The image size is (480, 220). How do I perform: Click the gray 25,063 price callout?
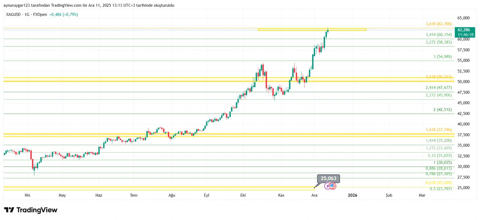point(328,178)
